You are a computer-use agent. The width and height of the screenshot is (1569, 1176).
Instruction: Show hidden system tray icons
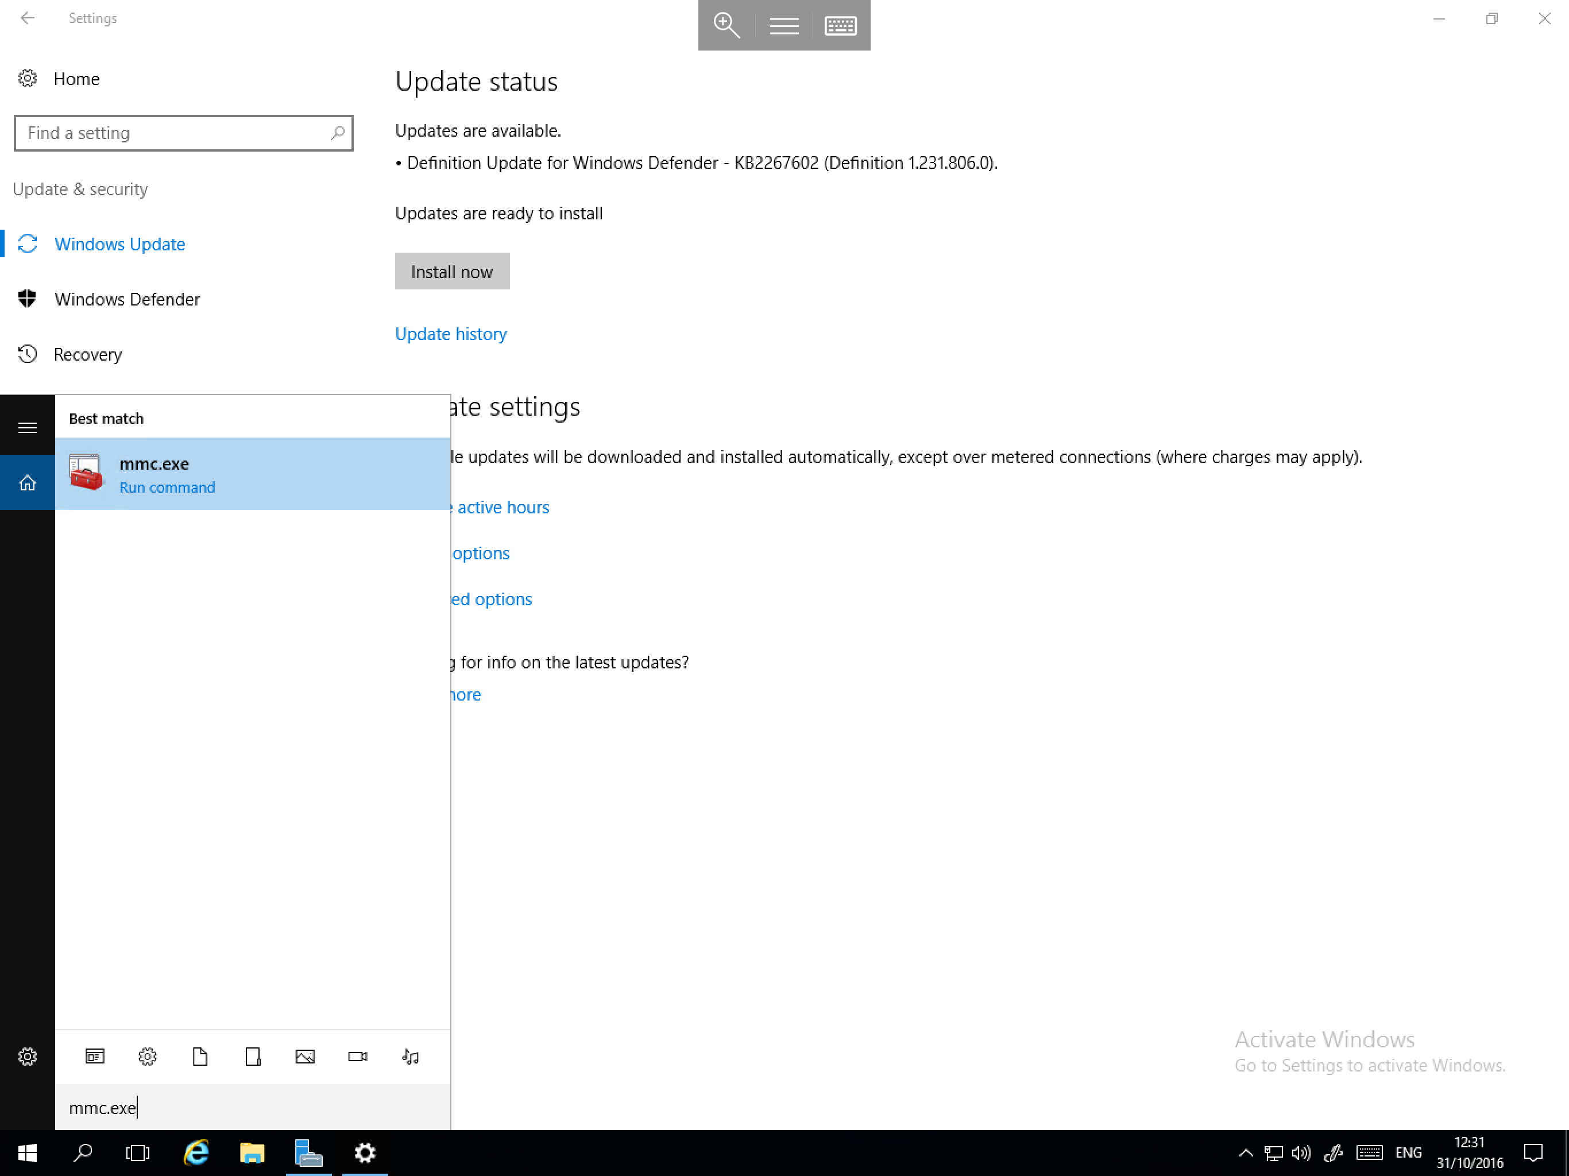(x=1246, y=1153)
